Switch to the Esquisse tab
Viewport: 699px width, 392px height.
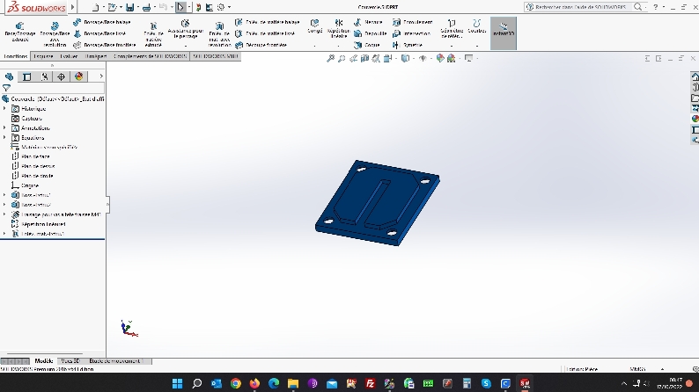[43, 55]
